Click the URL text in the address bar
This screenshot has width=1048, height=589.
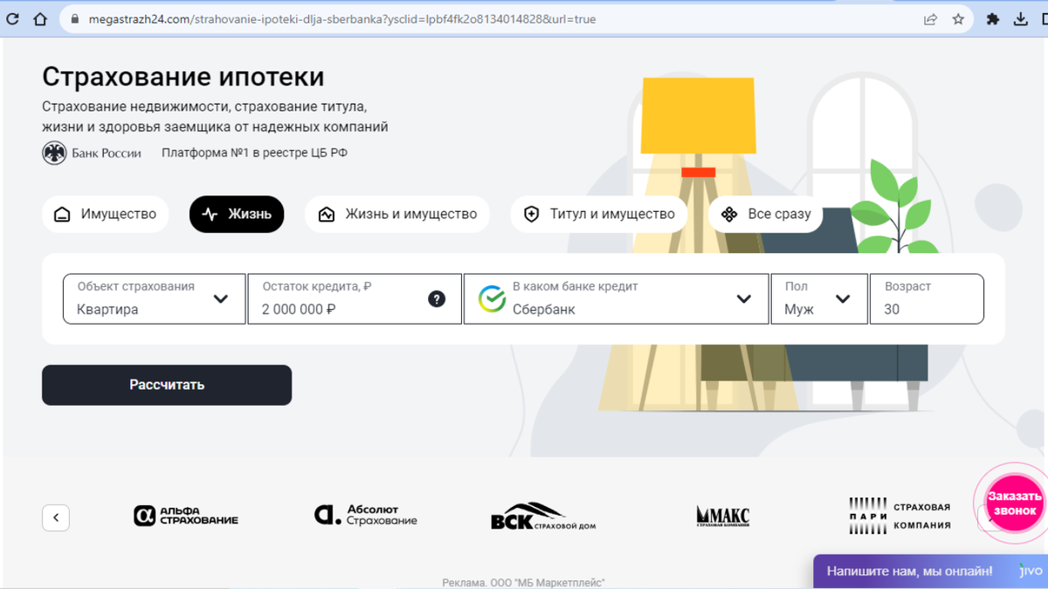[x=342, y=19]
